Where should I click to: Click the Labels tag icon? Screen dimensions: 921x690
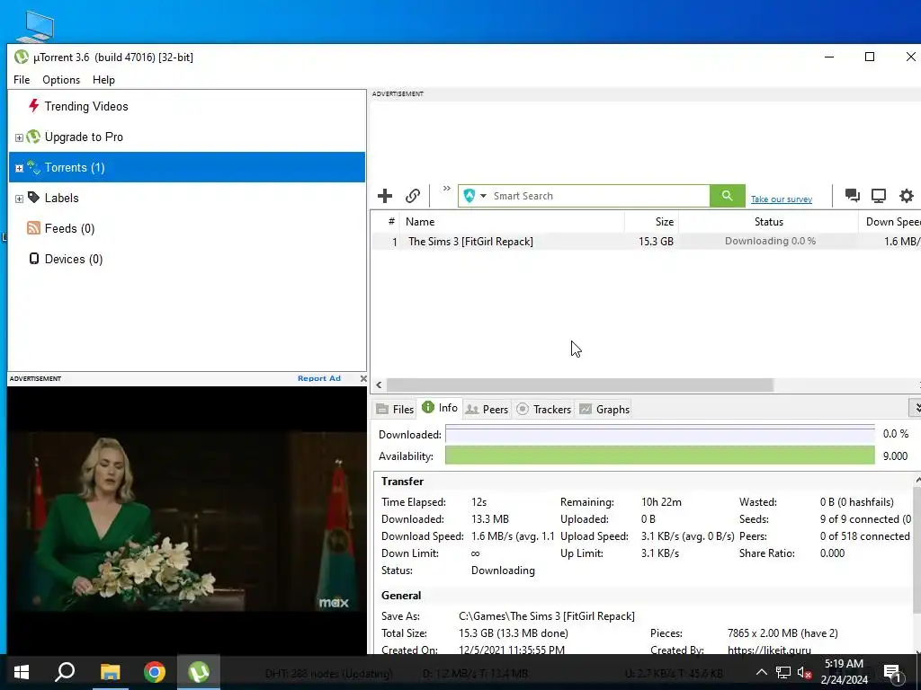33,198
